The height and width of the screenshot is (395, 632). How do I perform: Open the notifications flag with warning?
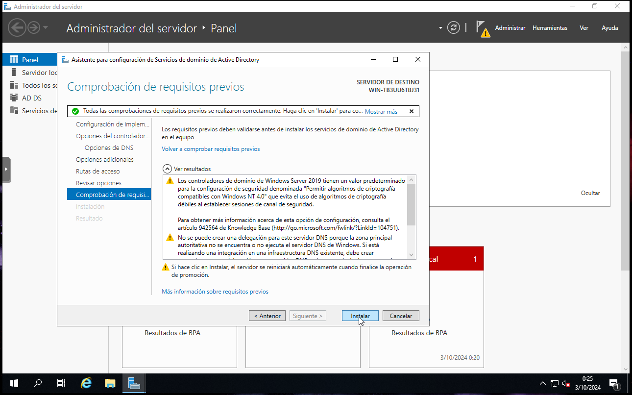pyautogui.click(x=483, y=28)
